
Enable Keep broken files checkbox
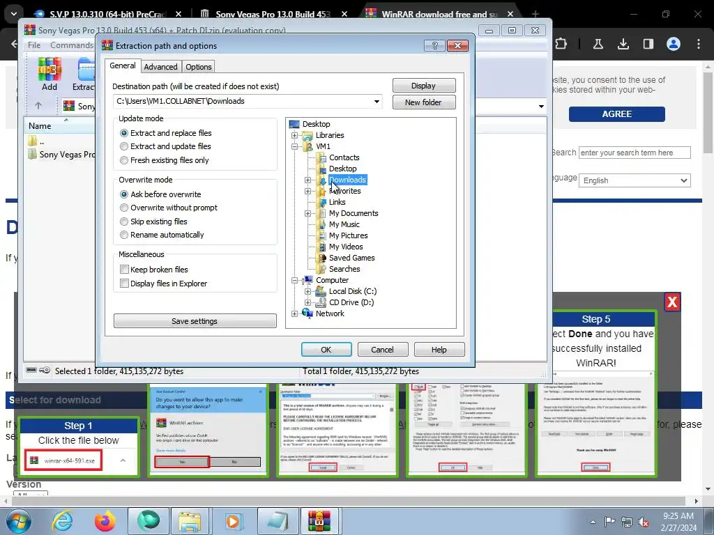124,270
